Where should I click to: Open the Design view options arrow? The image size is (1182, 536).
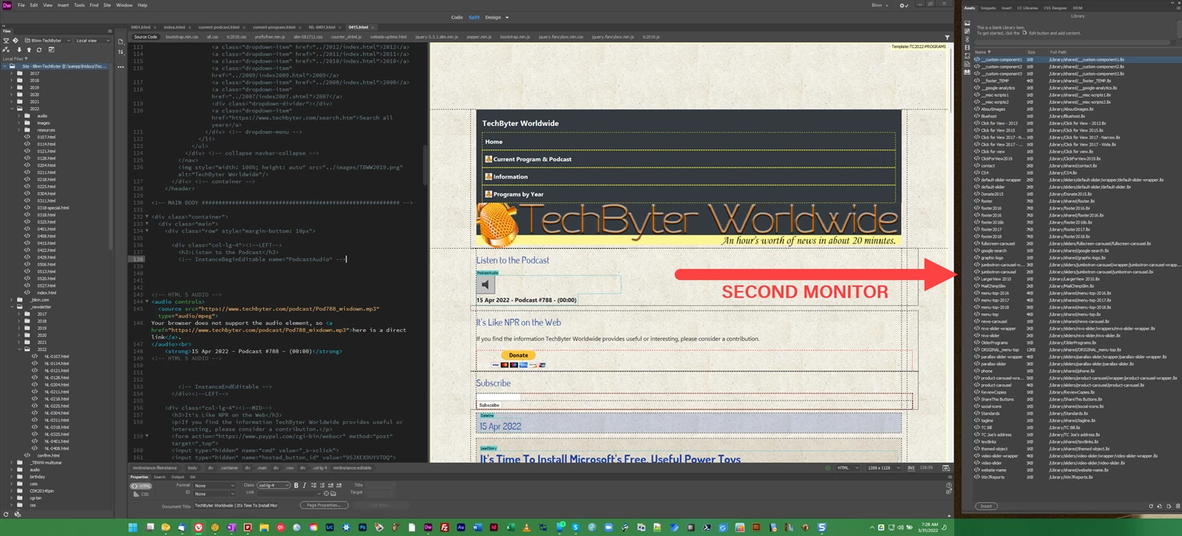[x=507, y=17]
